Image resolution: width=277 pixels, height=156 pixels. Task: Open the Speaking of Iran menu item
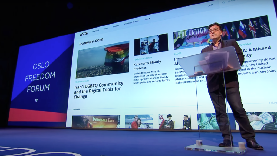coord(131,22)
